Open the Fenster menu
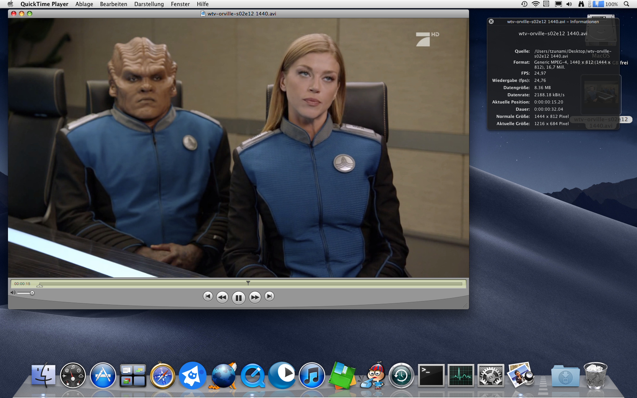Viewport: 637px width, 398px height. tap(180, 4)
